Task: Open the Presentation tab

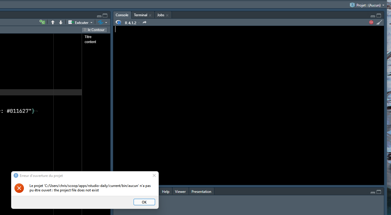Action: tap(201, 191)
